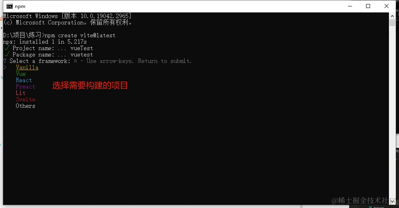Close the npm console window
The image size is (399, 208).
click(x=386, y=6)
